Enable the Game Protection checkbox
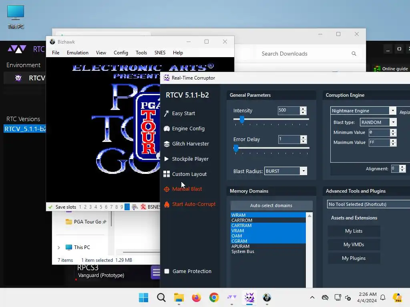The width and height of the screenshot is (410, 307). pos(167,271)
